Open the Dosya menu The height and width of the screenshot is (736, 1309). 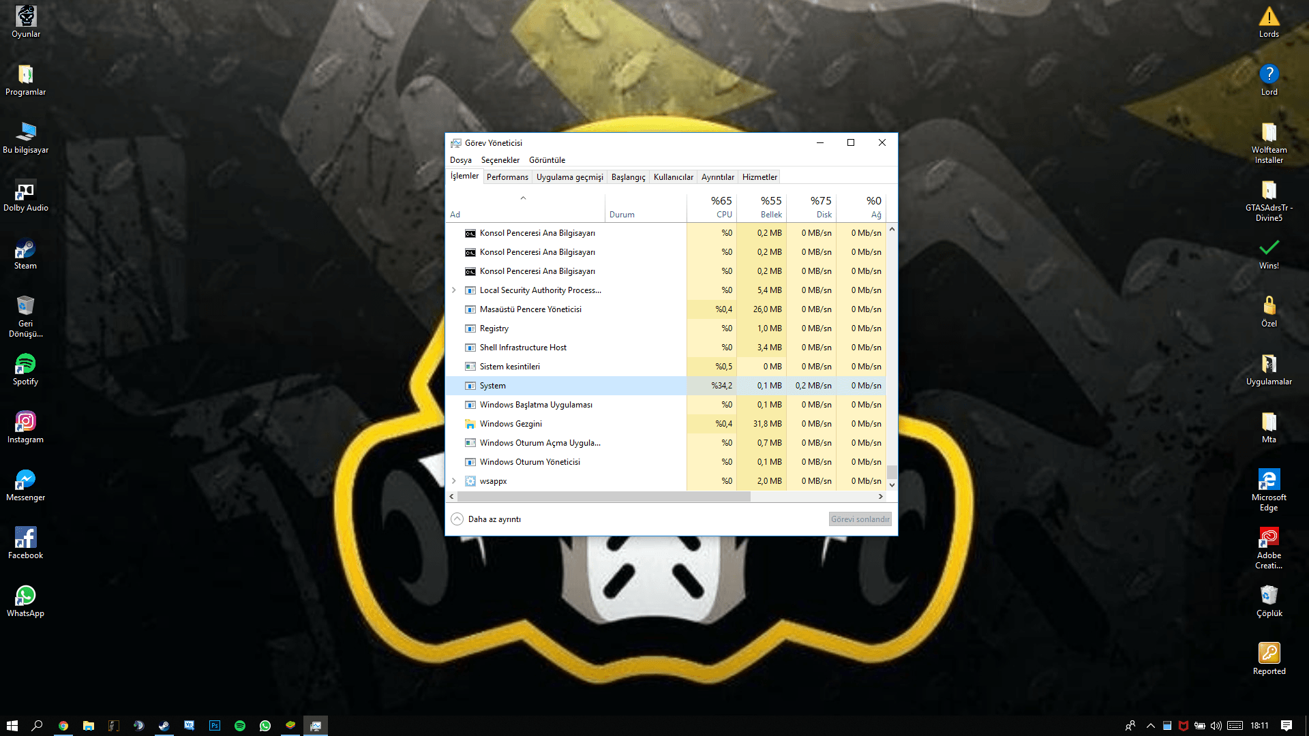(x=461, y=160)
